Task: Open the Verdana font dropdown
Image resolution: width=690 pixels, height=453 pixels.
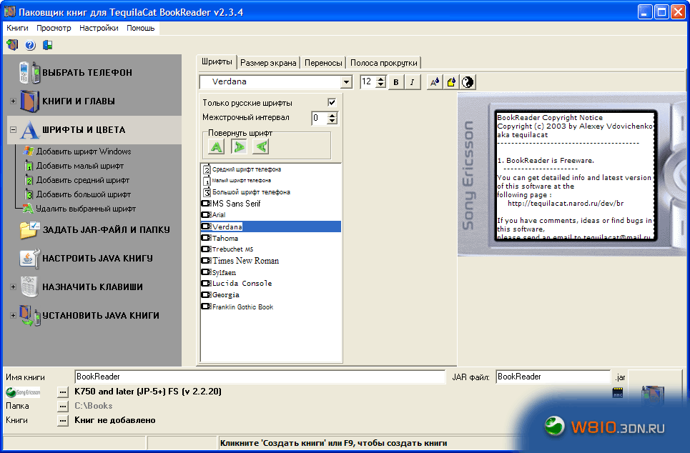Action: pyautogui.click(x=347, y=81)
